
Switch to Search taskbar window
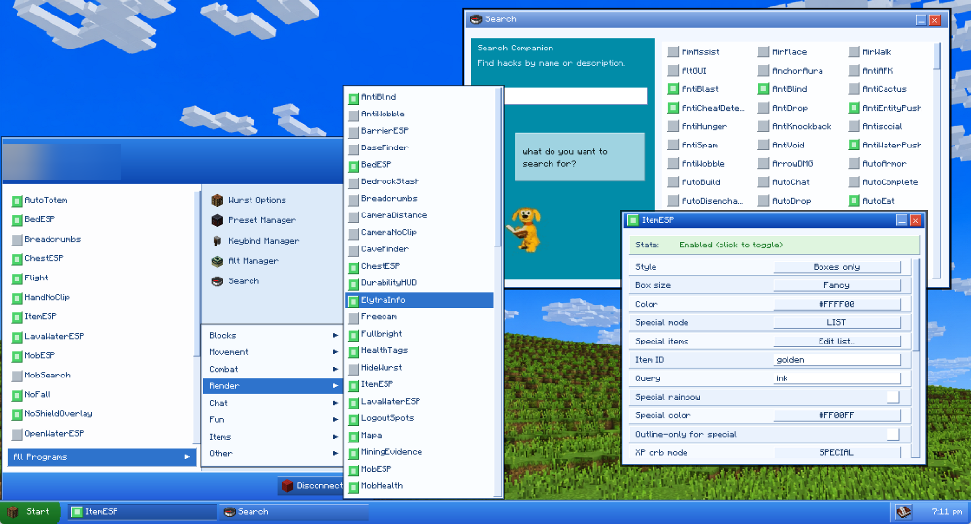293,512
